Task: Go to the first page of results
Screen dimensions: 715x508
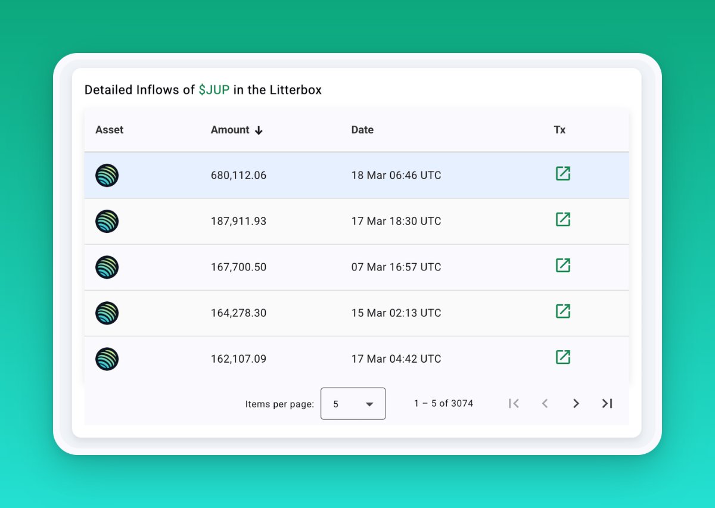Action: (514, 403)
